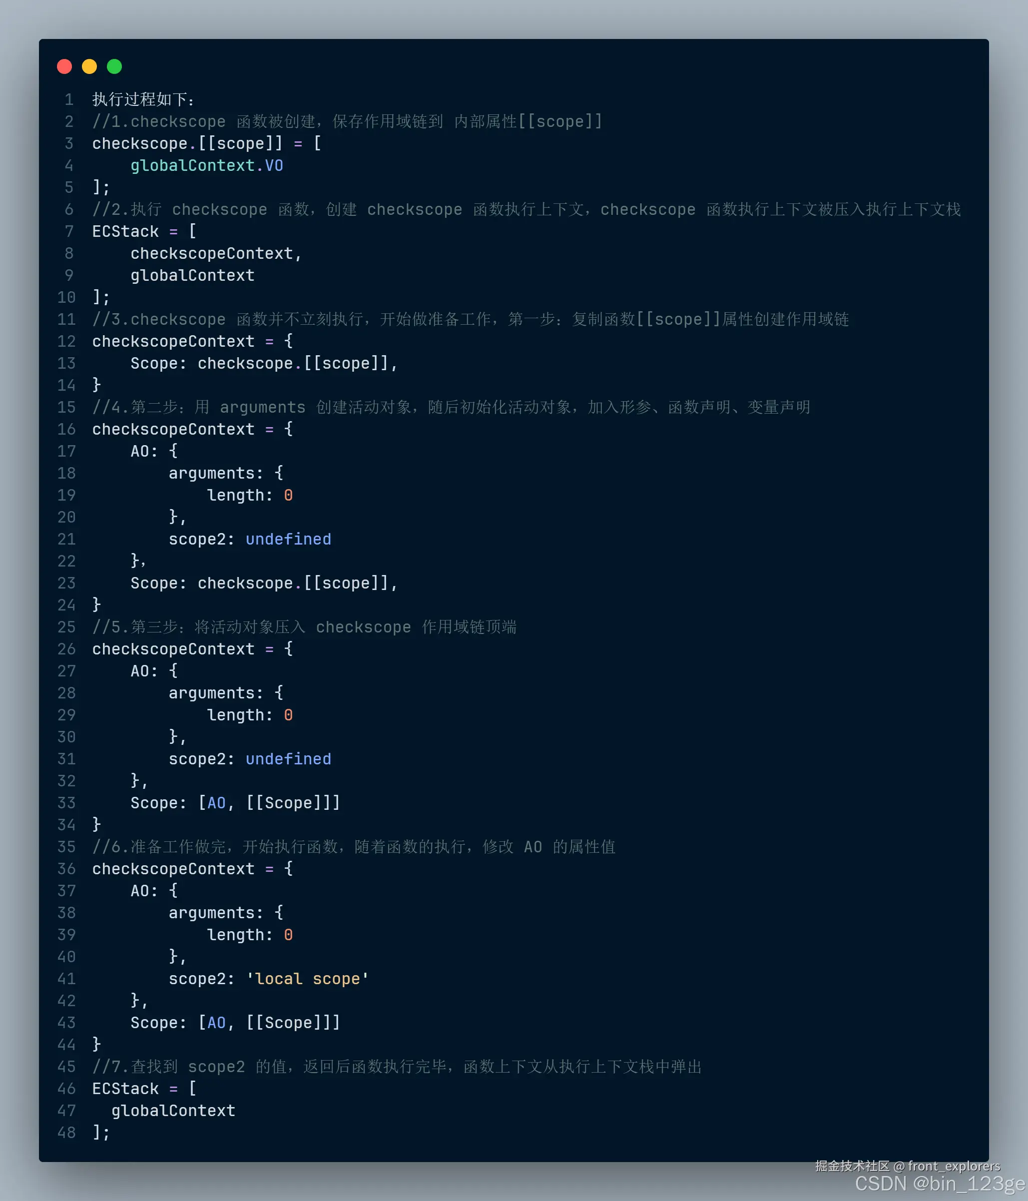This screenshot has width=1028, height=1201.
Task: Click globalContext on line 47
Action: (x=173, y=1111)
